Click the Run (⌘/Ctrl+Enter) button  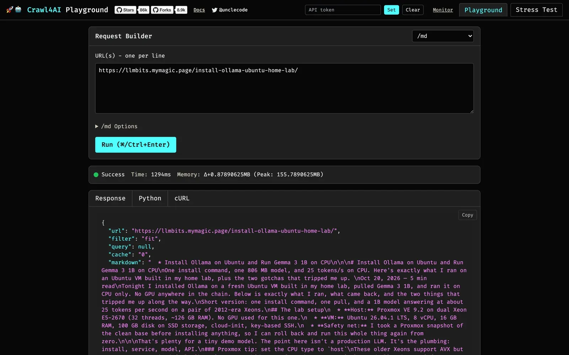tap(135, 145)
